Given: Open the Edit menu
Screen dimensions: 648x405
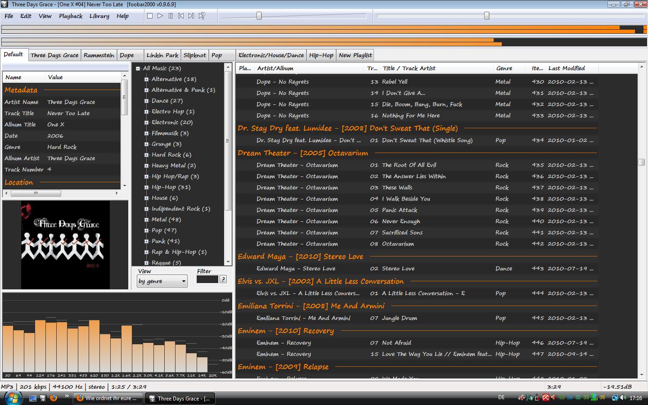Looking at the screenshot, I should [26, 16].
